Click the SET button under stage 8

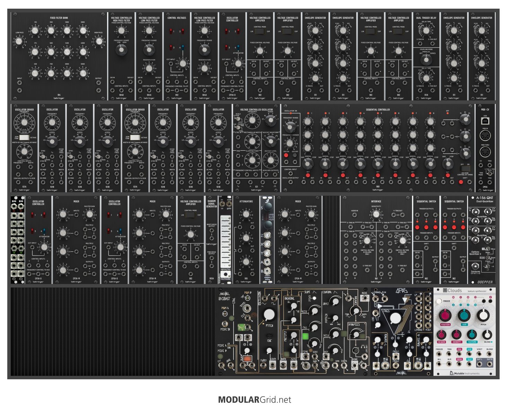(x=430, y=175)
